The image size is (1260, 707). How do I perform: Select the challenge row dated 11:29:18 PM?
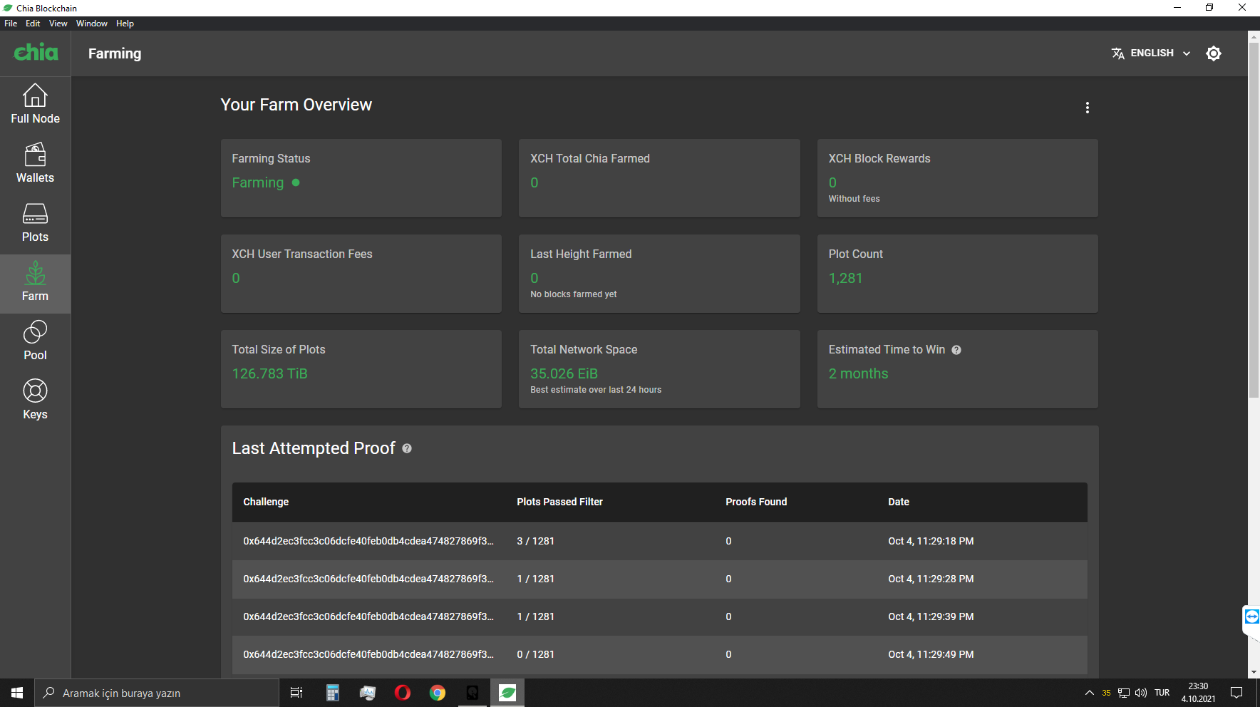click(659, 541)
